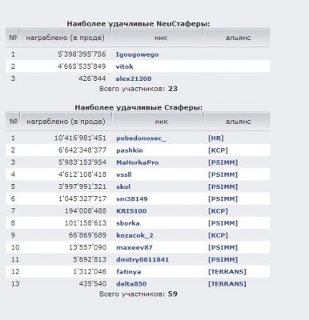309x320 pixels.
Task: Click [HR] alliance link
Action: 215,138
